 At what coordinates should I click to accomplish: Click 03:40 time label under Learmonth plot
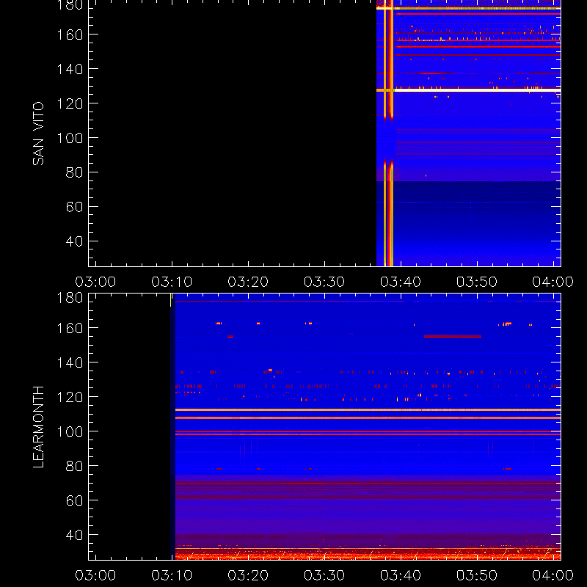[401, 575]
